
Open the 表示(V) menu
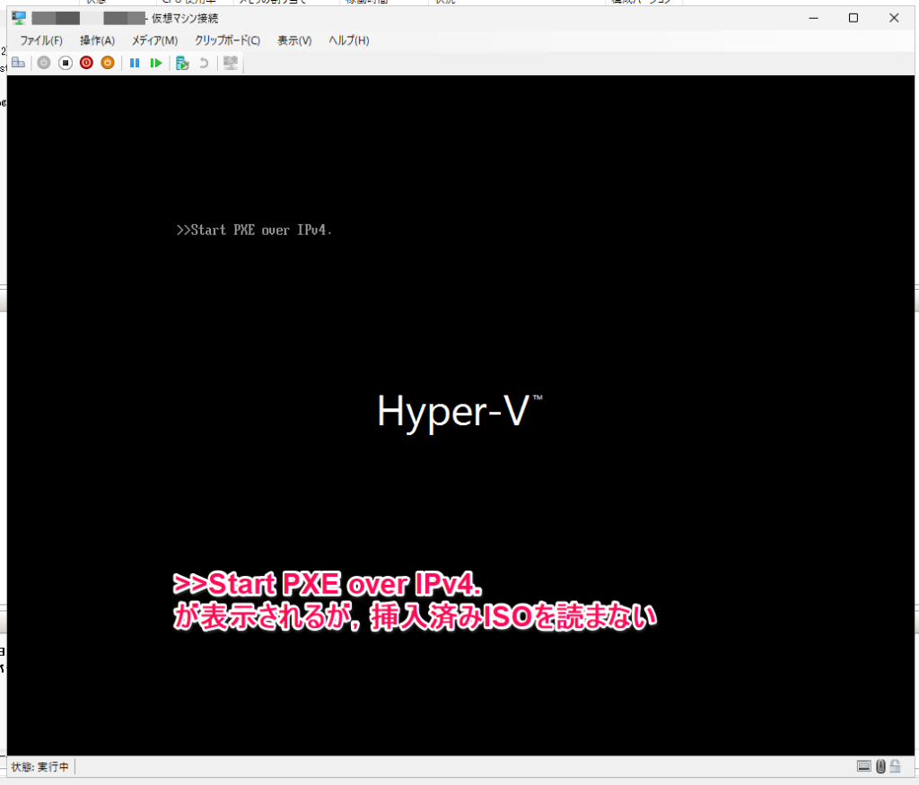coord(294,40)
